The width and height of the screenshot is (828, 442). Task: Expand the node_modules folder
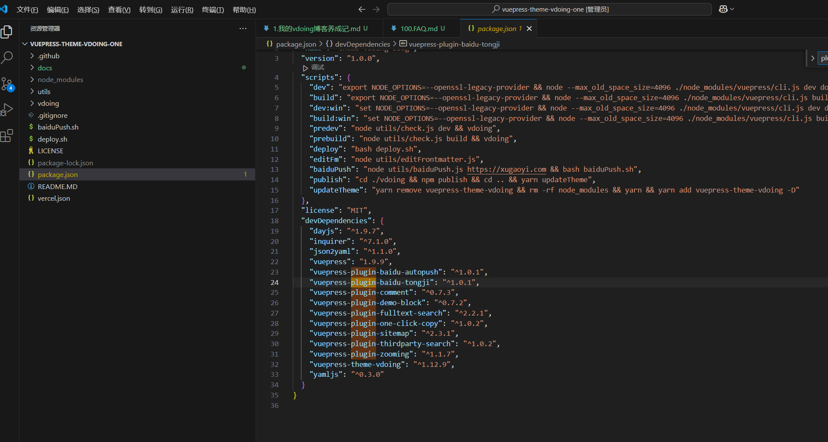coord(137,79)
